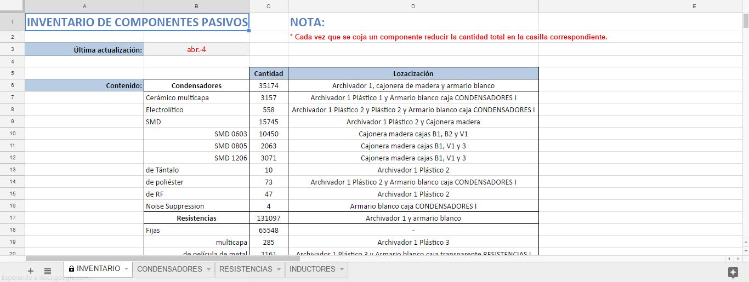Click the lock icon on INVENTARIO tab
This screenshot has width=749, height=282.
point(71,269)
